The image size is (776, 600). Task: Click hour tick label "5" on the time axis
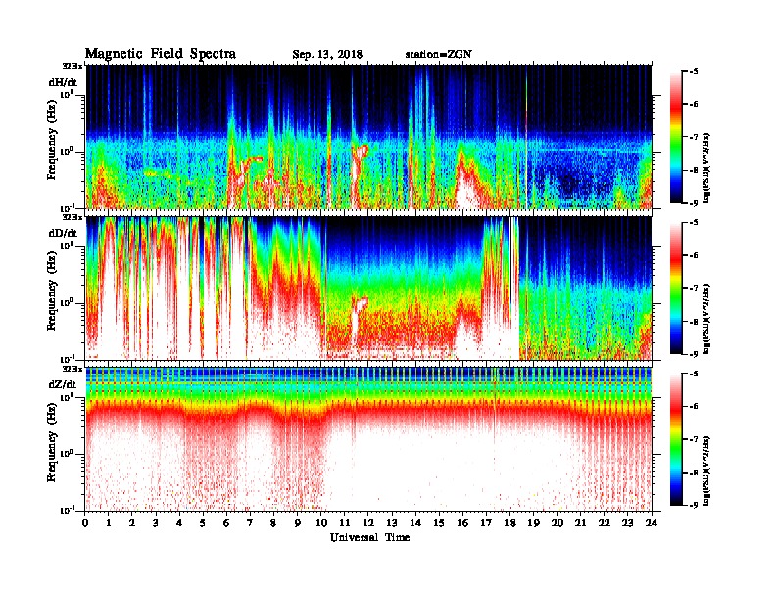click(203, 523)
